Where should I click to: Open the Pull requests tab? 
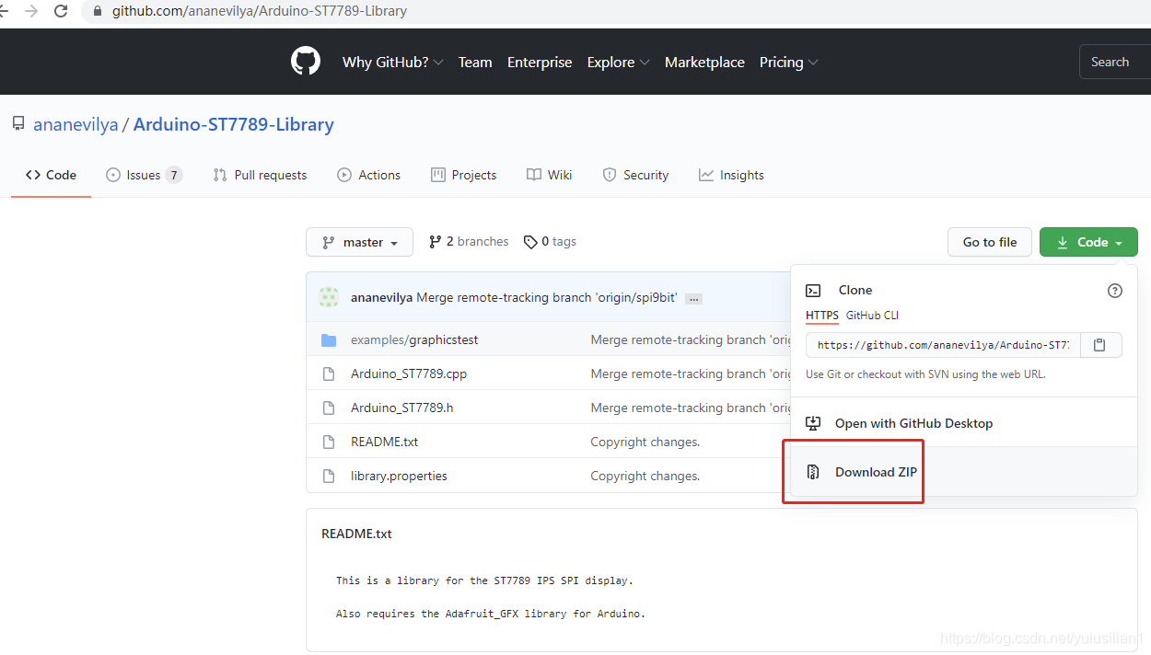(260, 175)
